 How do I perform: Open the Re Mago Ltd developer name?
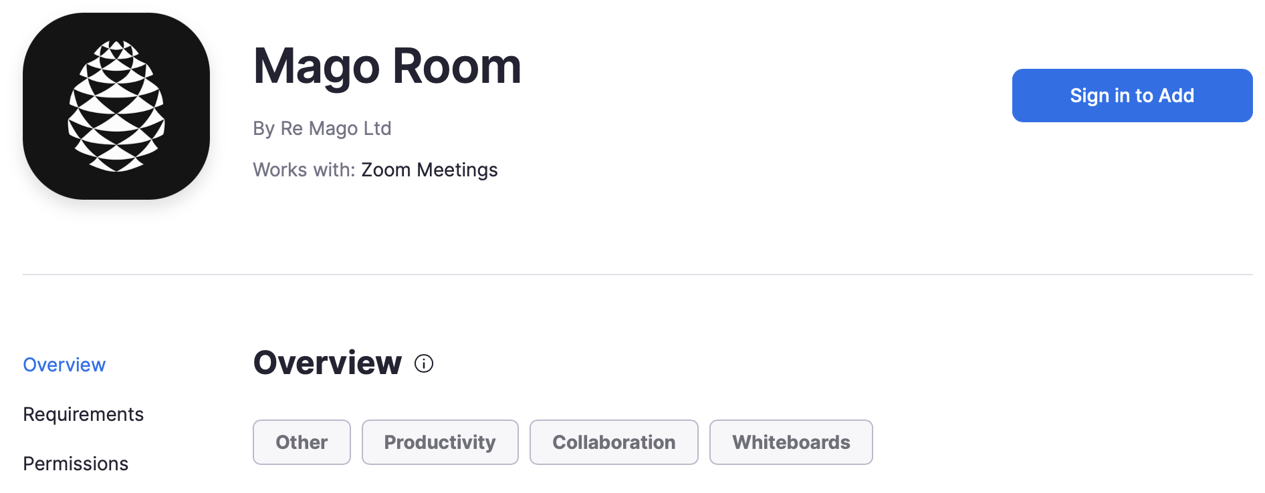click(336, 128)
